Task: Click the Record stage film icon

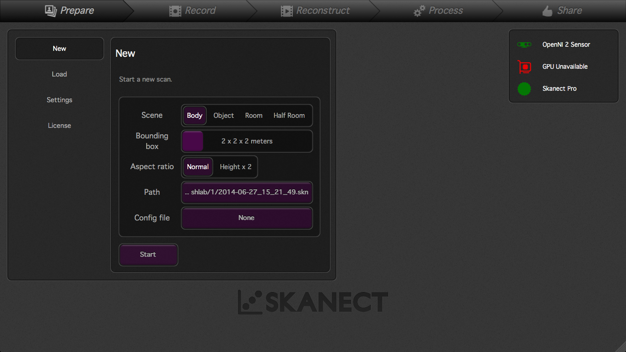Action: (175, 11)
